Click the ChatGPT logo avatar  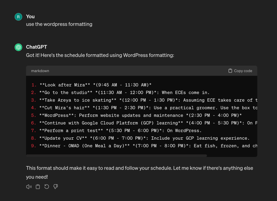(18, 47)
